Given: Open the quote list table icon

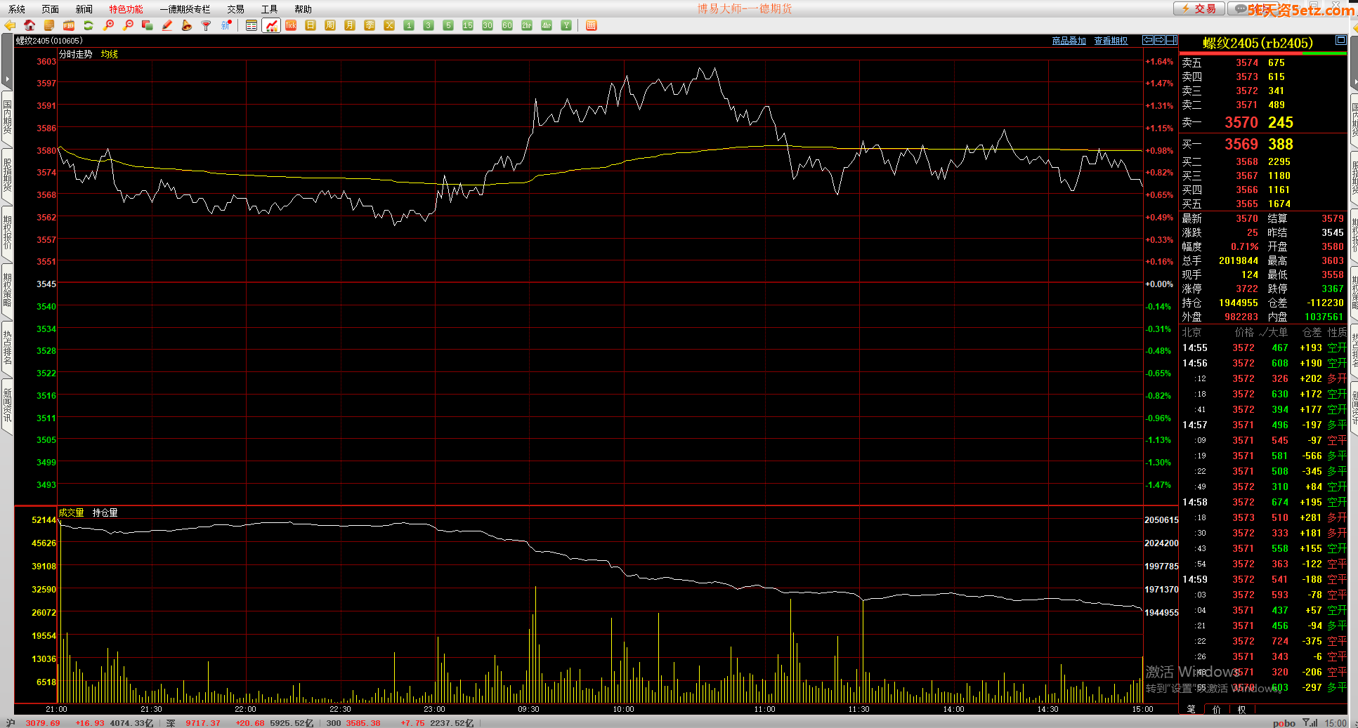Looking at the screenshot, I should [x=252, y=25].
